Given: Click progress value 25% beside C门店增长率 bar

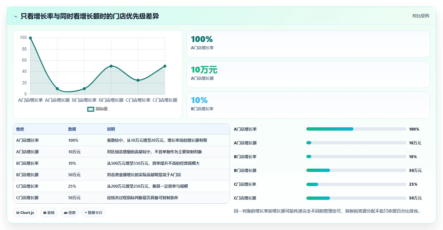Looking at the screenshot, I should click(x=413, y=184).
